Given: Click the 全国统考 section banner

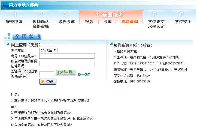Looking at the screenshot, I should click(27, 37).
